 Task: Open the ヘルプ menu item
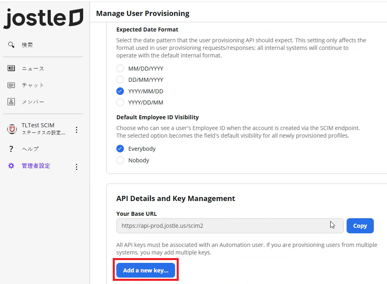click(30, 149)
